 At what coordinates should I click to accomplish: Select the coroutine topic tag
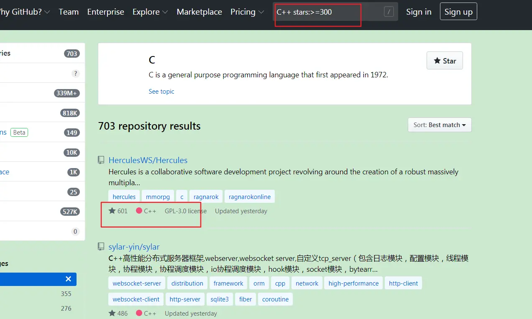click(x=275, y=299)
